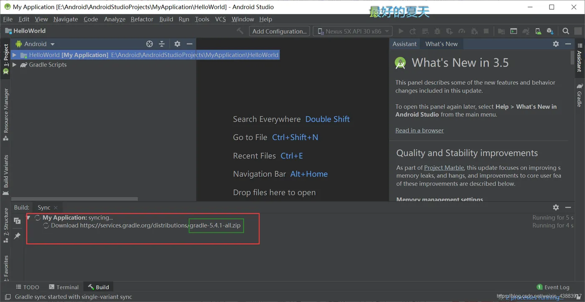
Task: Click the Debug app bug icon
Action: coord(437,31)
